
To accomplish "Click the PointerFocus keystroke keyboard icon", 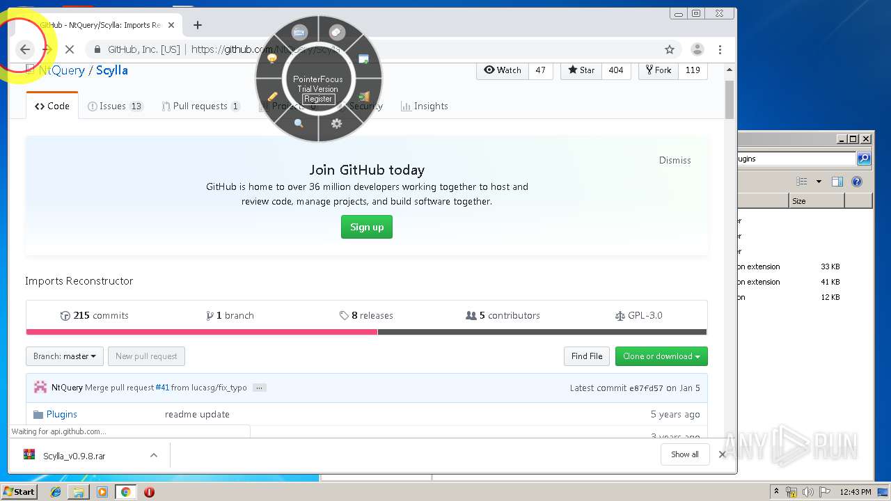I will pos(299,32).
